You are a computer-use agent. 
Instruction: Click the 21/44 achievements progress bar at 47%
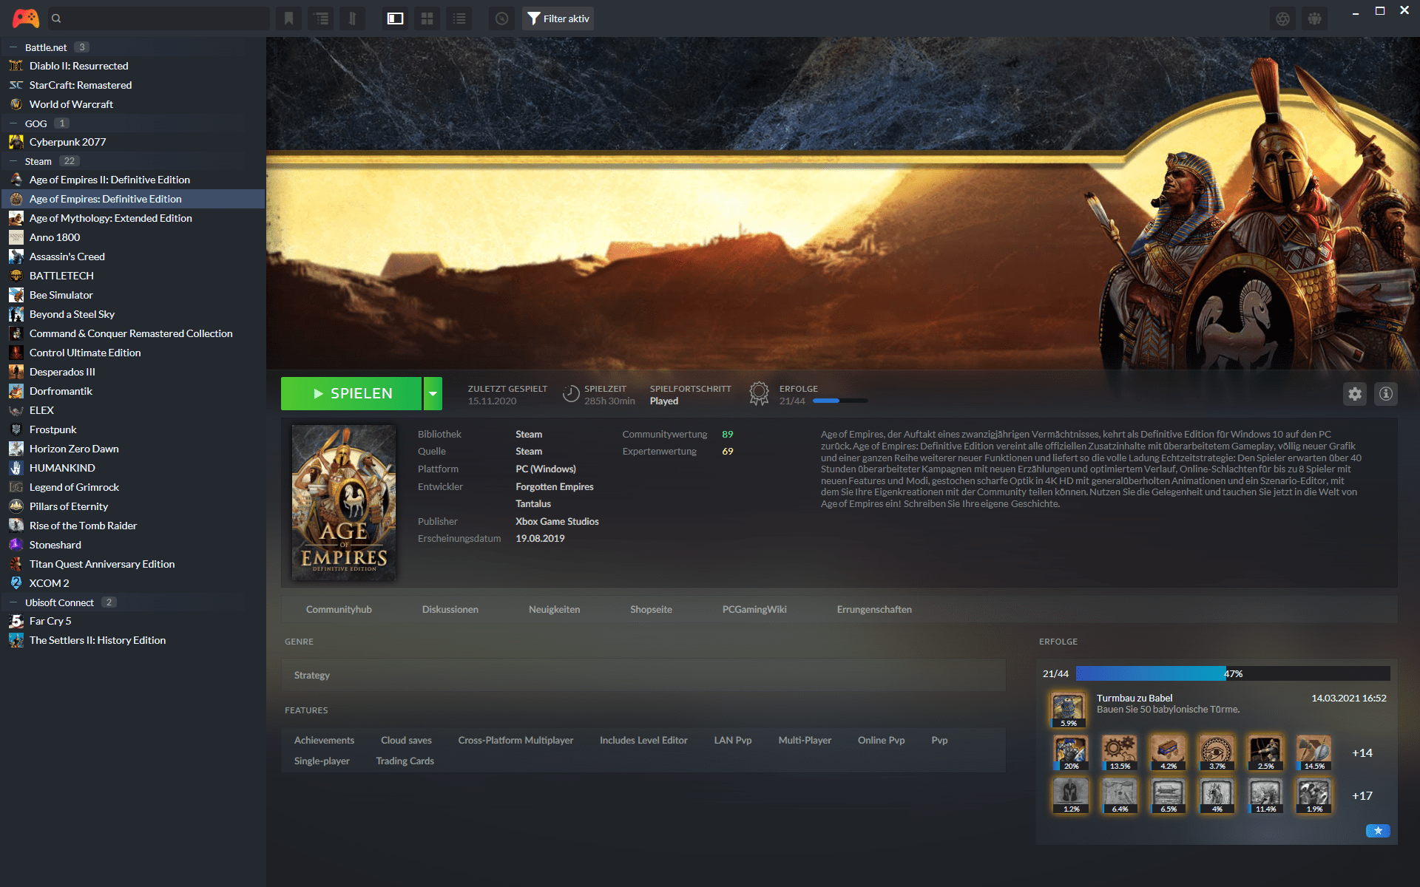(x=1233, y=673)
